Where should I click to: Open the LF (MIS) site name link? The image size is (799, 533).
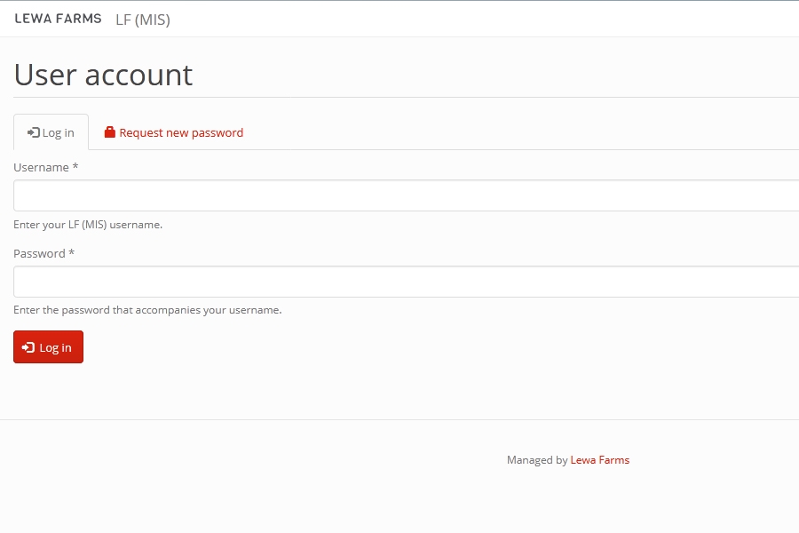(x=143, y=20)
